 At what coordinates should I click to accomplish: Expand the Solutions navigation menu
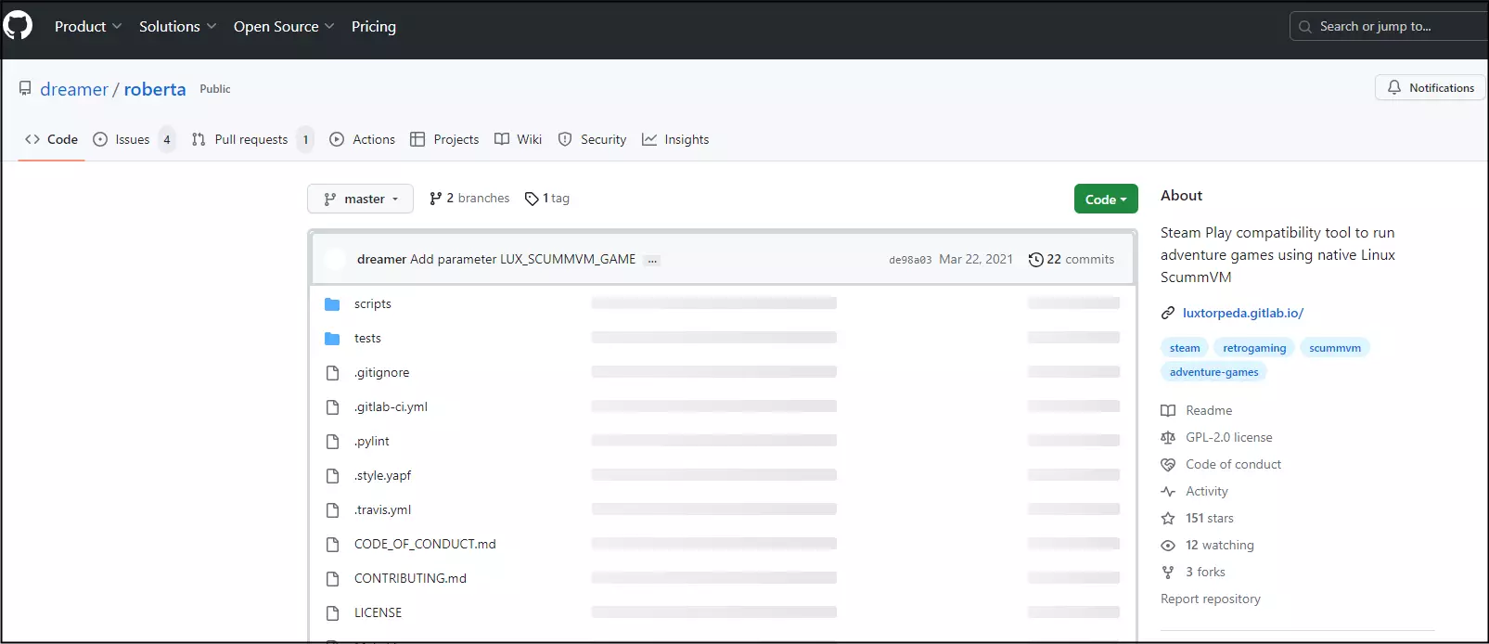point(177,27)
